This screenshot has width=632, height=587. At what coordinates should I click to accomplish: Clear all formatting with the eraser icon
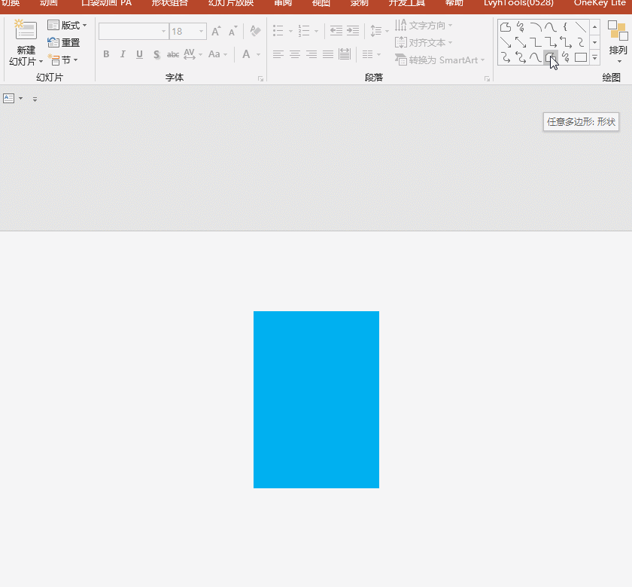point(255,31)
